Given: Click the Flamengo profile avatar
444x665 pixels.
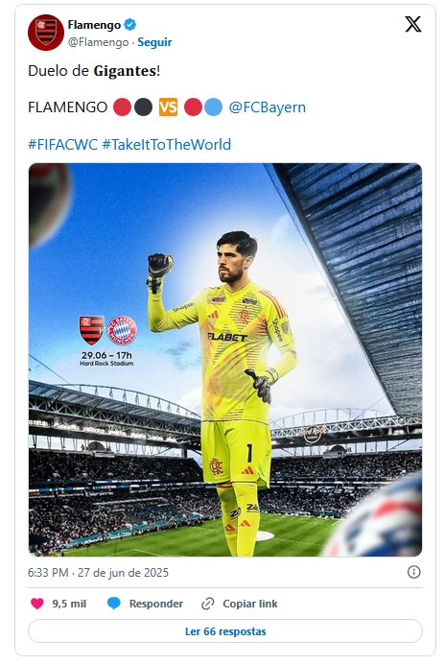Looking at the screenshot, I should [x=46, y=33].
